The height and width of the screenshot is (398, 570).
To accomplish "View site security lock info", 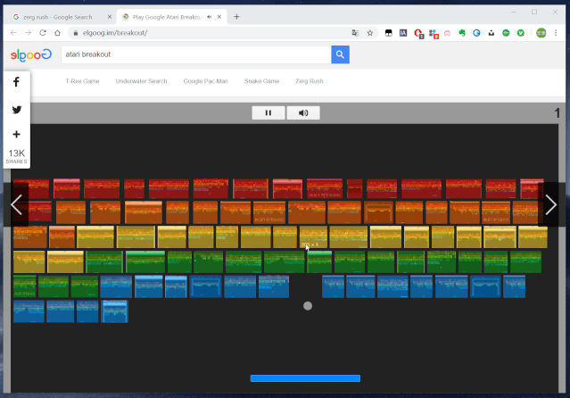I will point(76,33).
